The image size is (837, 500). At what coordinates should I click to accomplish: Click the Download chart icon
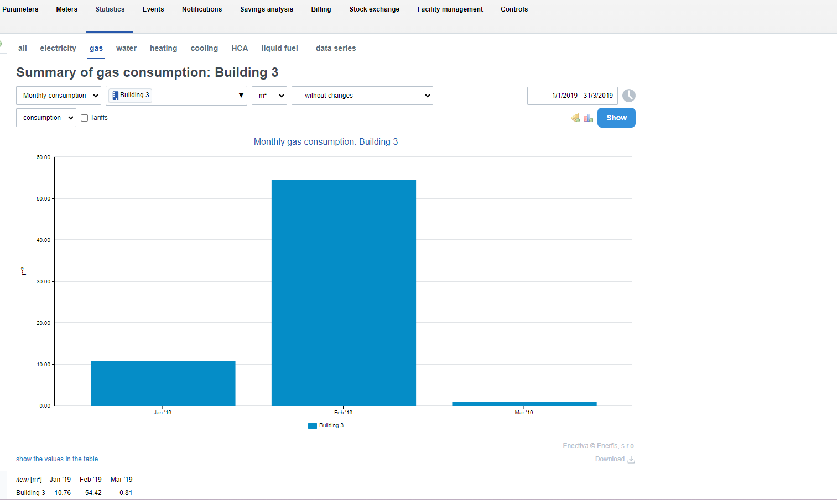point(631,460)
